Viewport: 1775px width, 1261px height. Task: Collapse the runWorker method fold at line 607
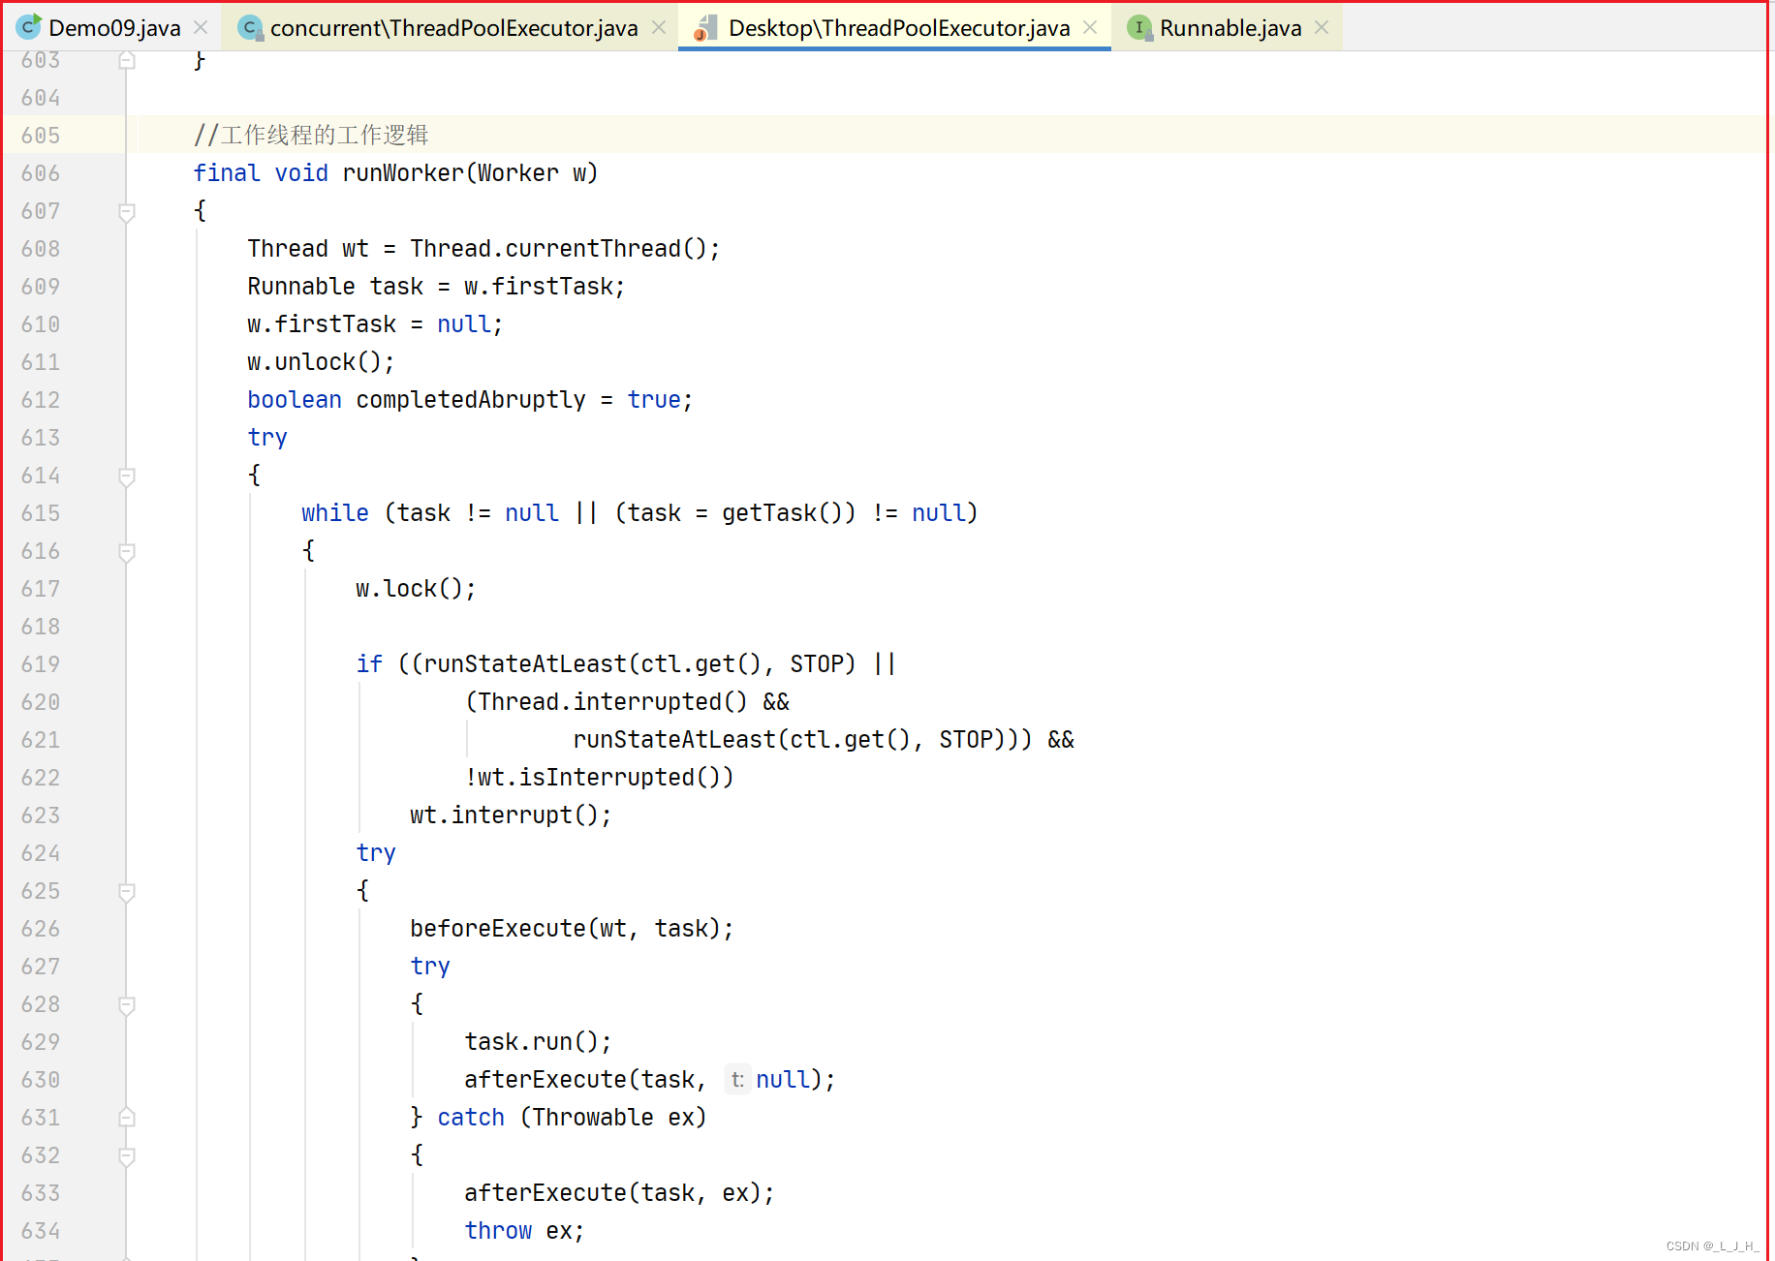point(126,211)
